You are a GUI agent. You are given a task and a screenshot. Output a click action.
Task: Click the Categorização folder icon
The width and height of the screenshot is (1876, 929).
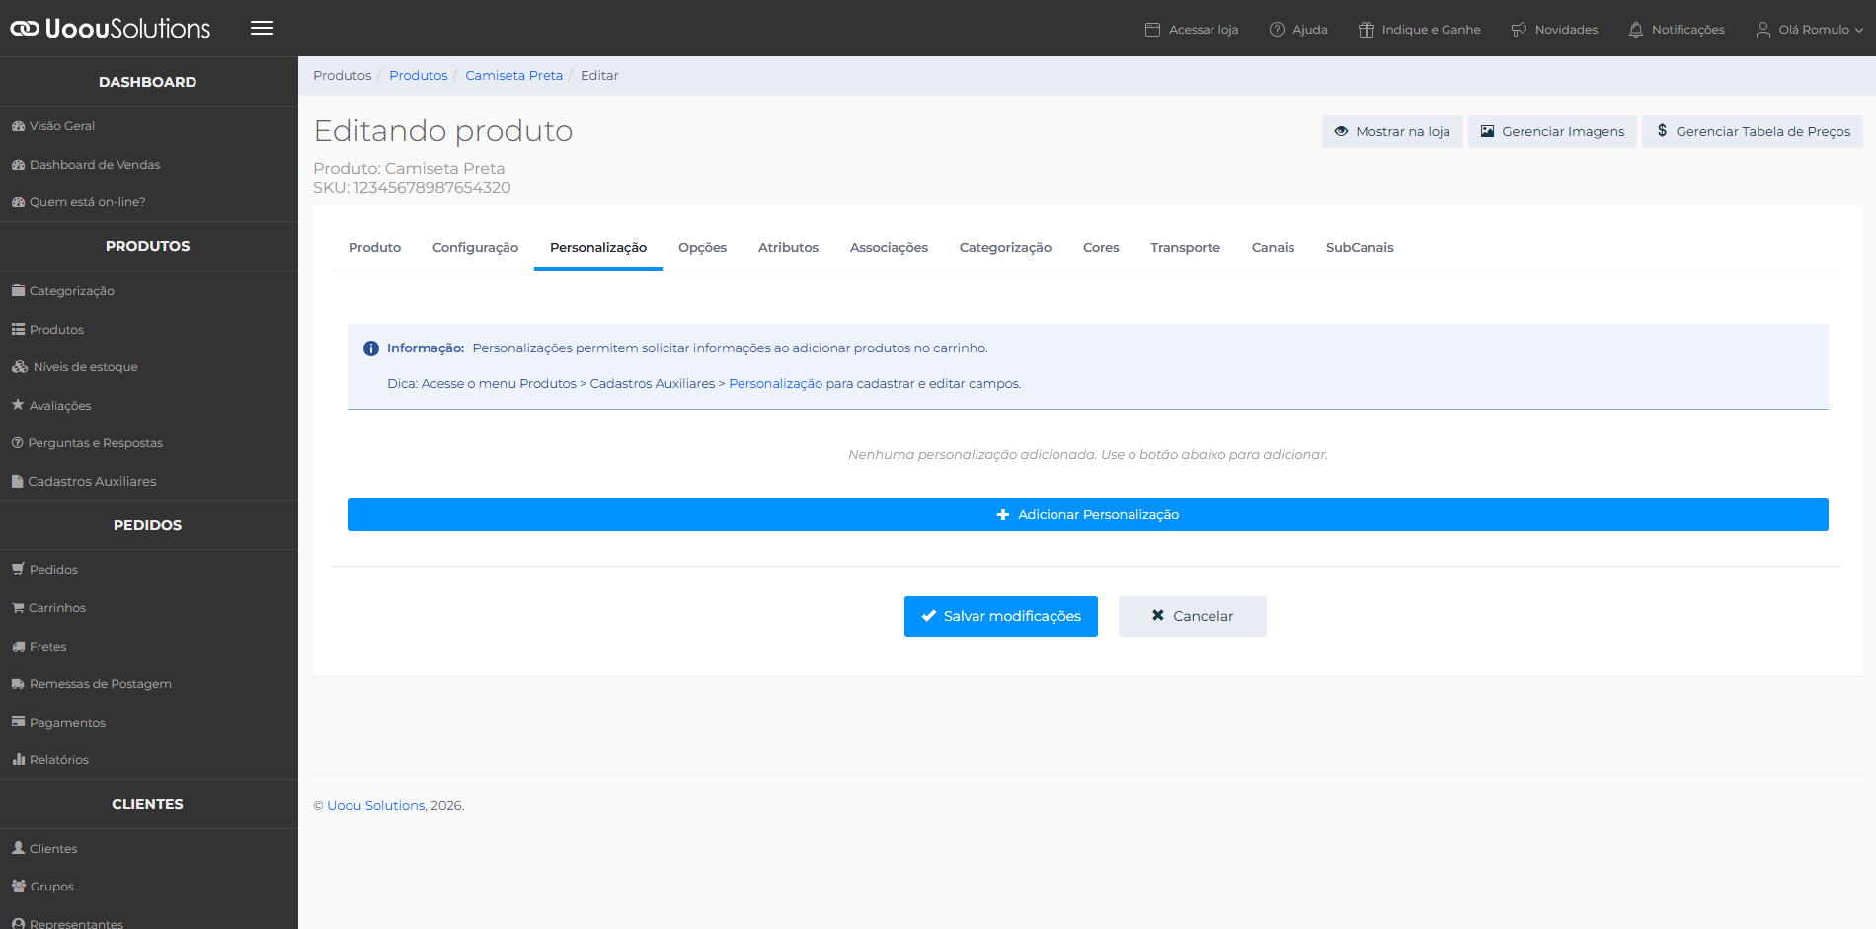(x=18, y=291)
